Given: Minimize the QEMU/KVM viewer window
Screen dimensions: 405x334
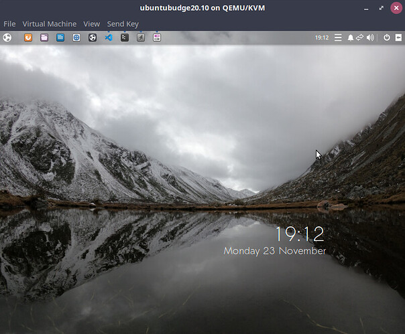Looking at the screenshot, I should [x=366, y=9].
